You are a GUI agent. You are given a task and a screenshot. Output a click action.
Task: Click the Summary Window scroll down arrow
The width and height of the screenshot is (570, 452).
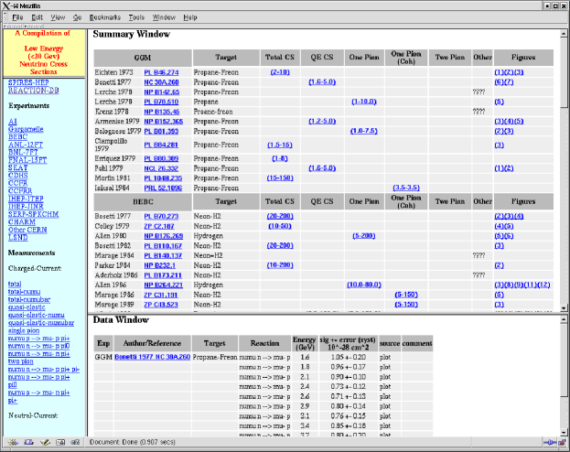point(564,308)
